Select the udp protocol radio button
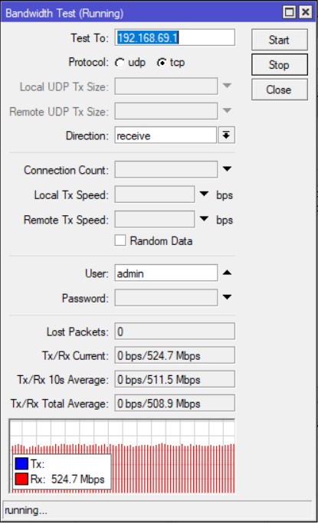 [120, 63]
